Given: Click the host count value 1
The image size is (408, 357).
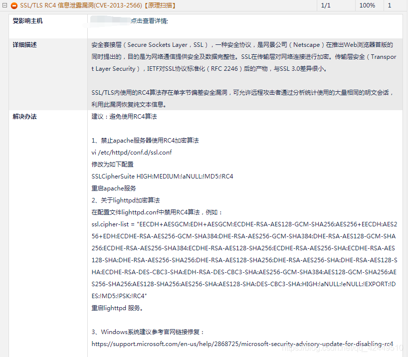Looking at the screenshot, I should click(x=390, y=5).
